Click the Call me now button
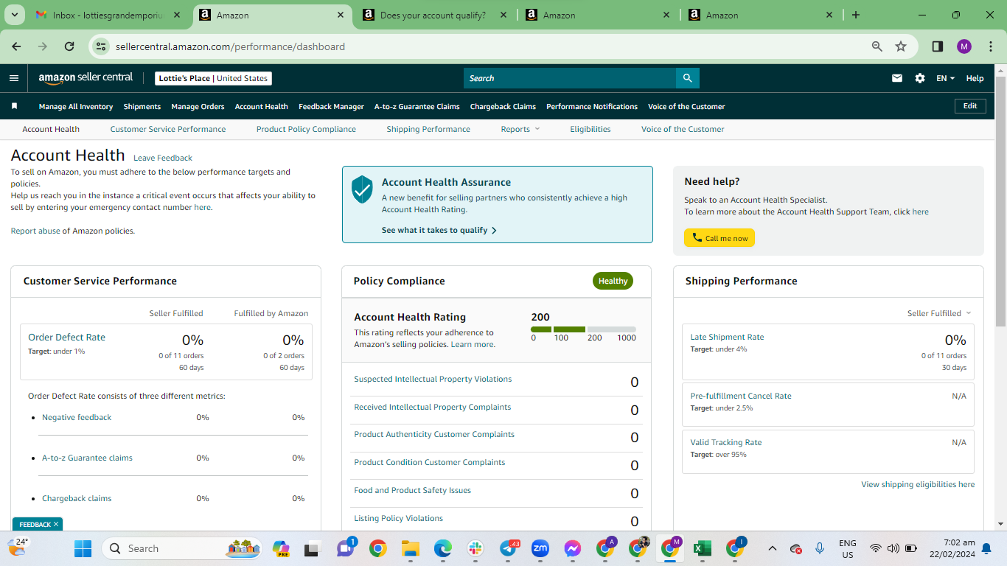The width and height of the screenshot is (1007, 566). coord(719,238)
